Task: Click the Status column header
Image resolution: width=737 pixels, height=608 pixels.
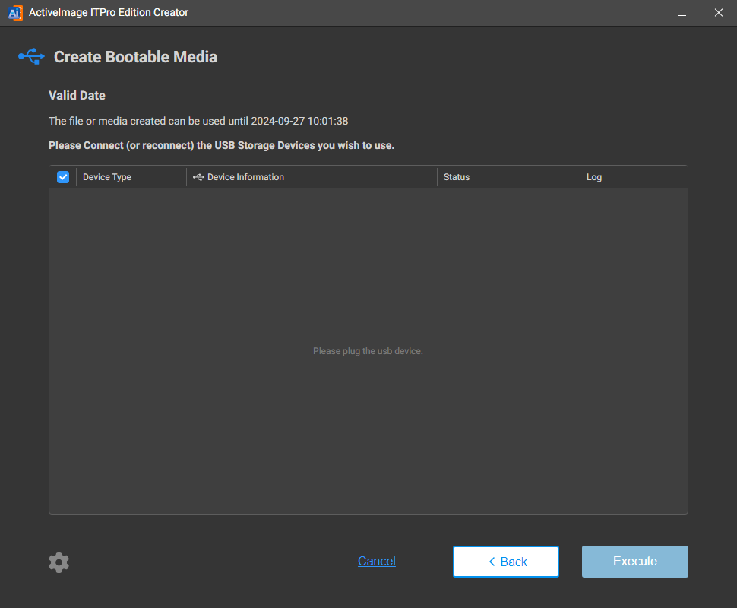Action: click(457, 177)
